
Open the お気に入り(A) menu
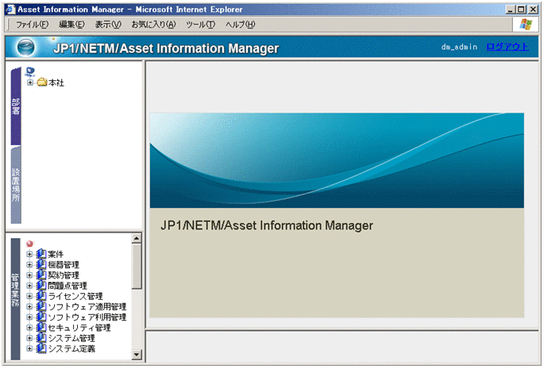click(x=153, y=25)
